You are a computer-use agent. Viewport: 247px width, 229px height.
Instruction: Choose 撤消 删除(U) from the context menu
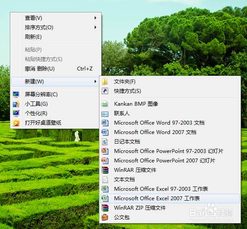click(x=56, y=69)
